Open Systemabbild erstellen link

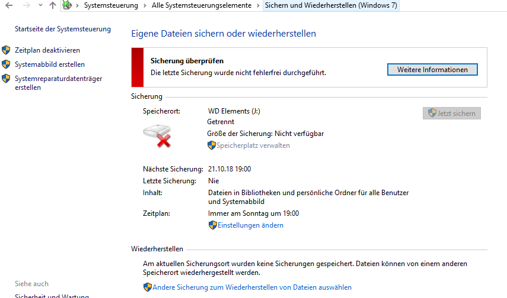point(50,64)
